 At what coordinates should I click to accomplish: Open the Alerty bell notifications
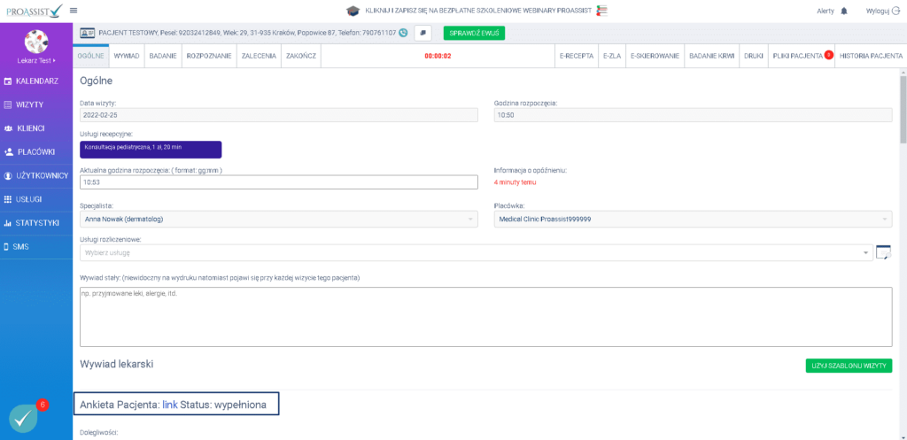click(843, 11)
